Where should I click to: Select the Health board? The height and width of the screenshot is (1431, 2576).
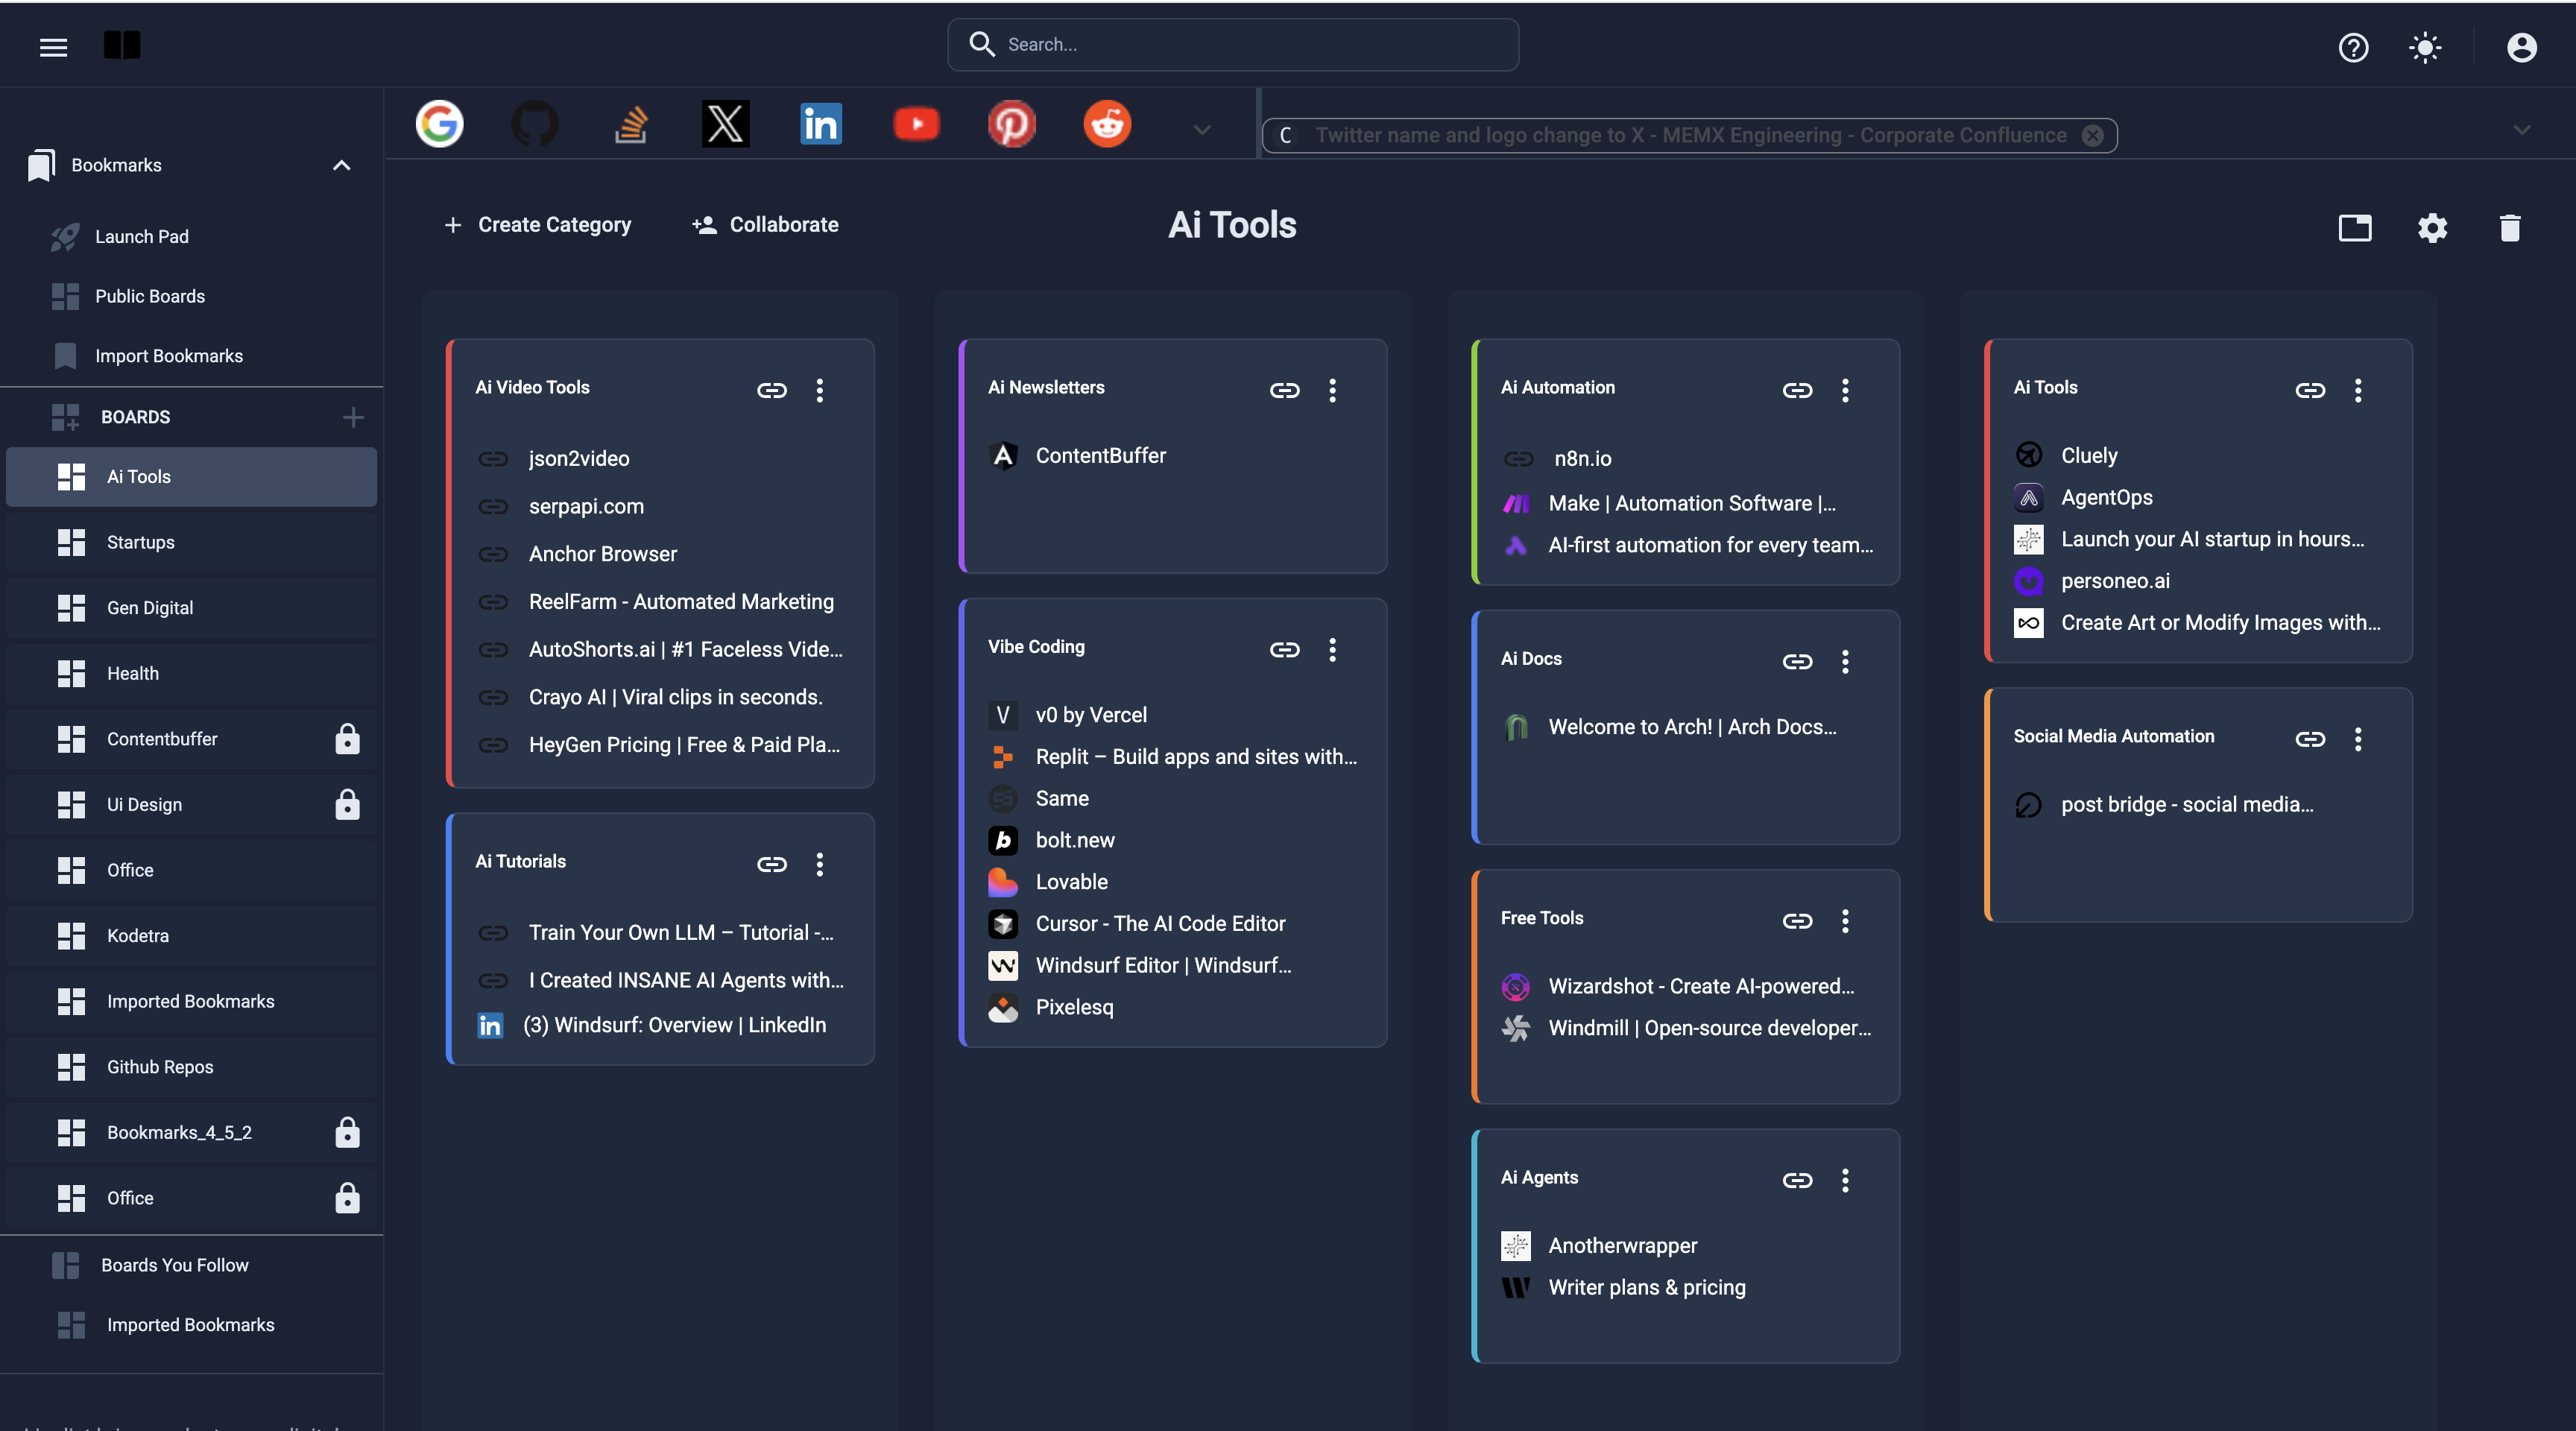192,673
